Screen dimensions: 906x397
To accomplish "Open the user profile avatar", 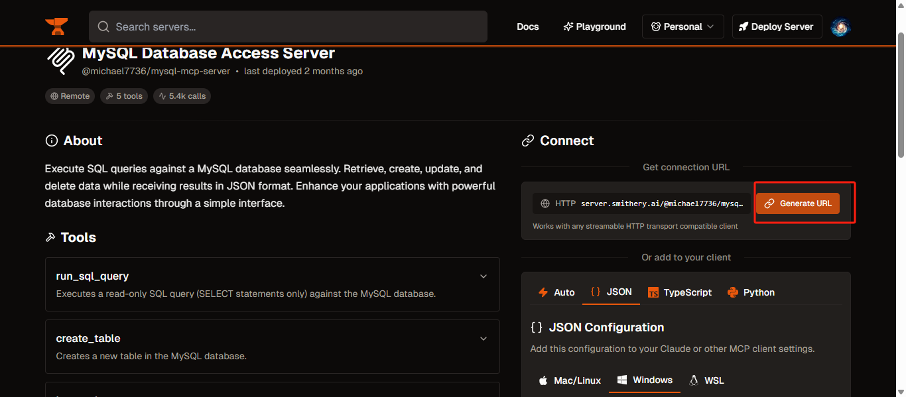I will click(841, 27).
